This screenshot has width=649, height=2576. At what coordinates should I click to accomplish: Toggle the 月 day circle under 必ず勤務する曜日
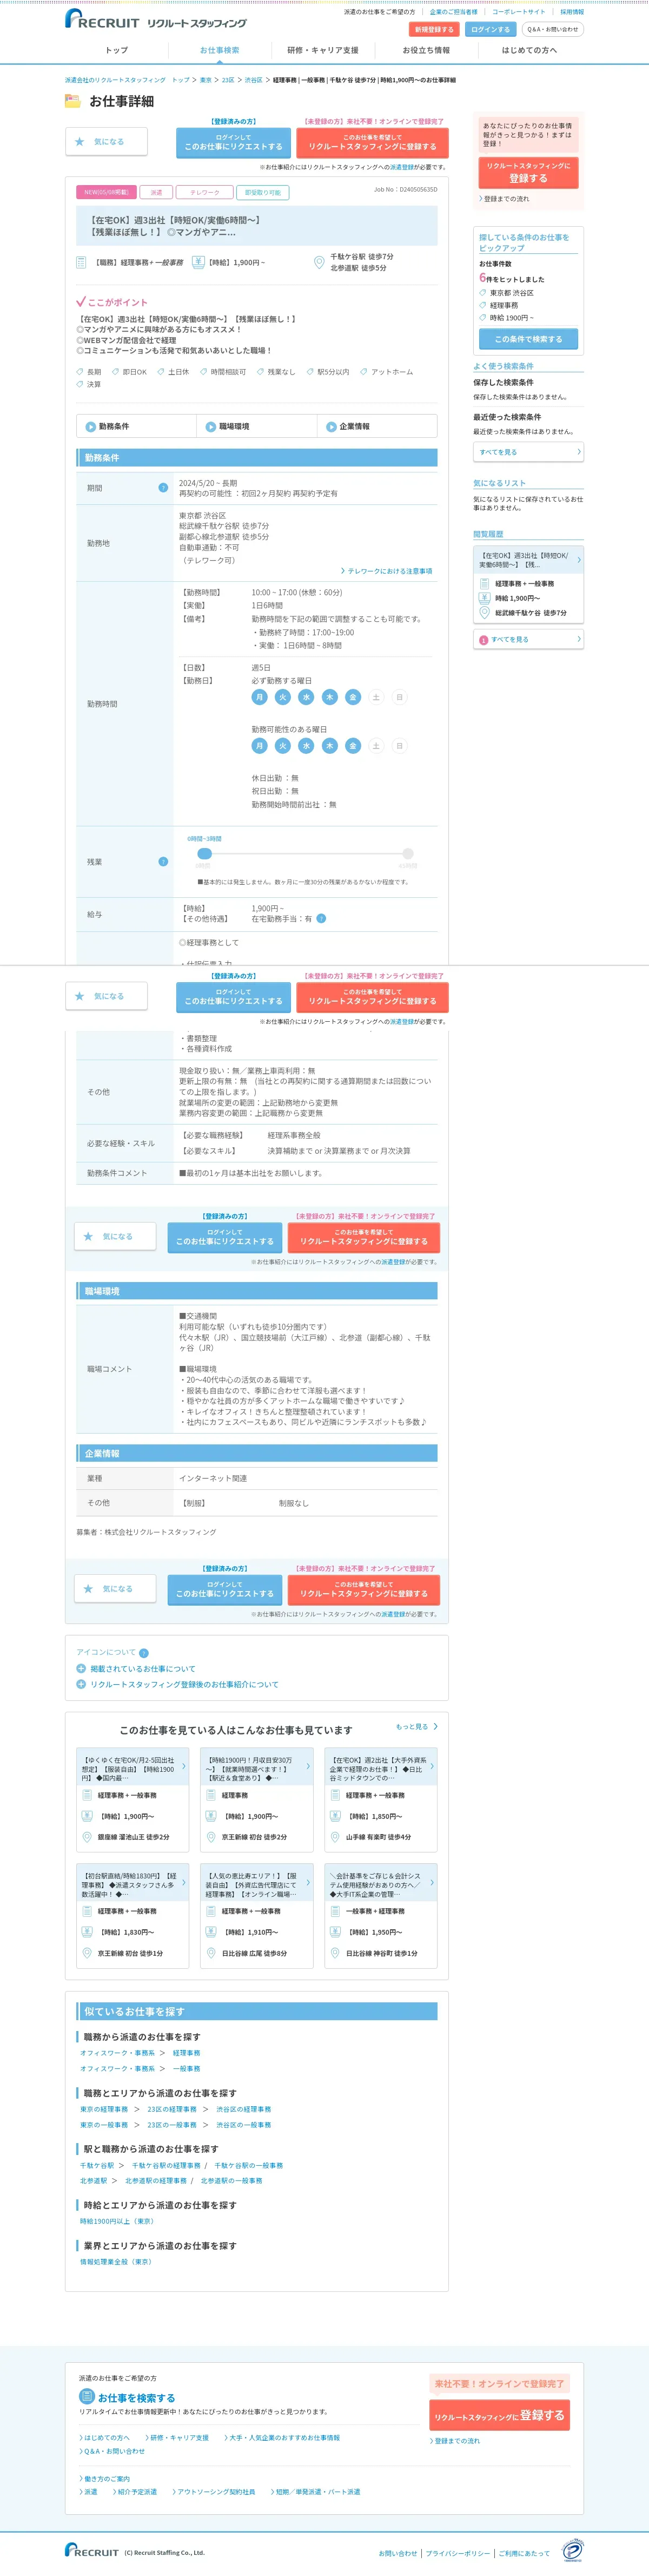click(259, 697)
